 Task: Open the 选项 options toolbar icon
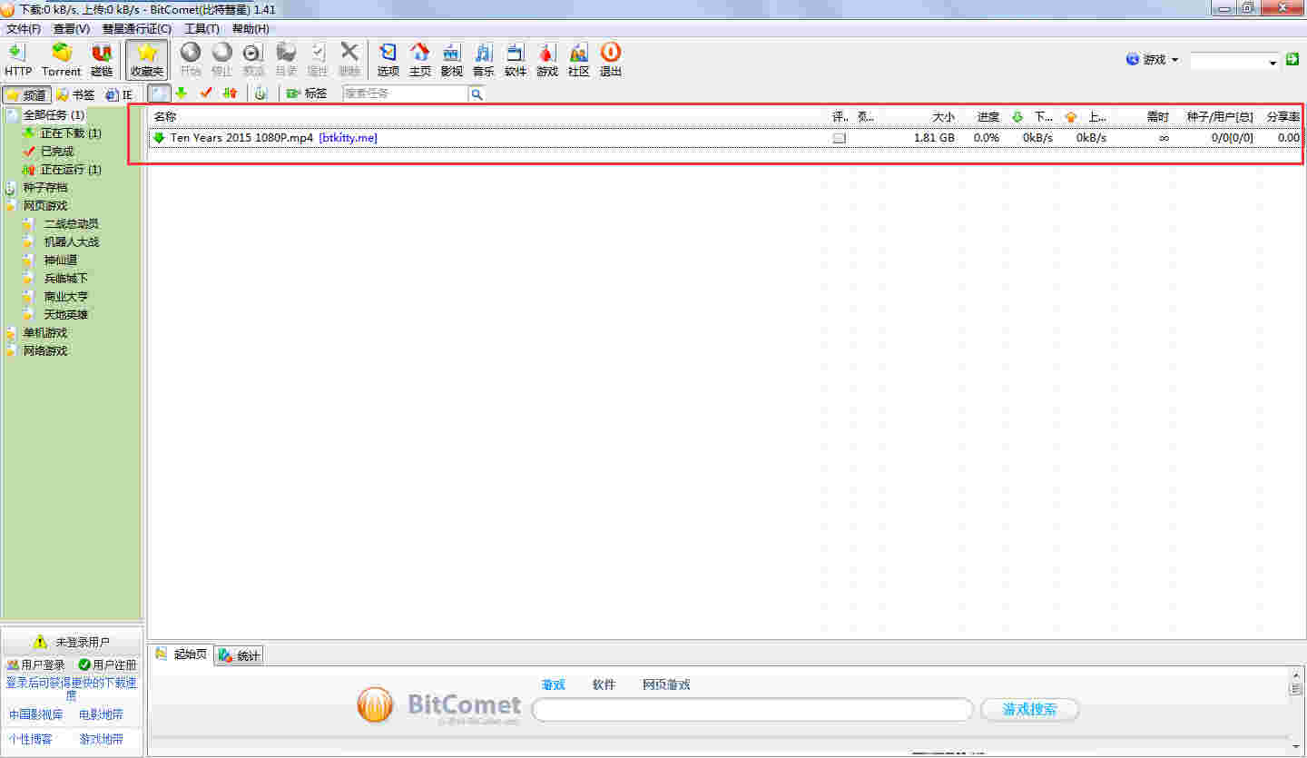point(388,60)
